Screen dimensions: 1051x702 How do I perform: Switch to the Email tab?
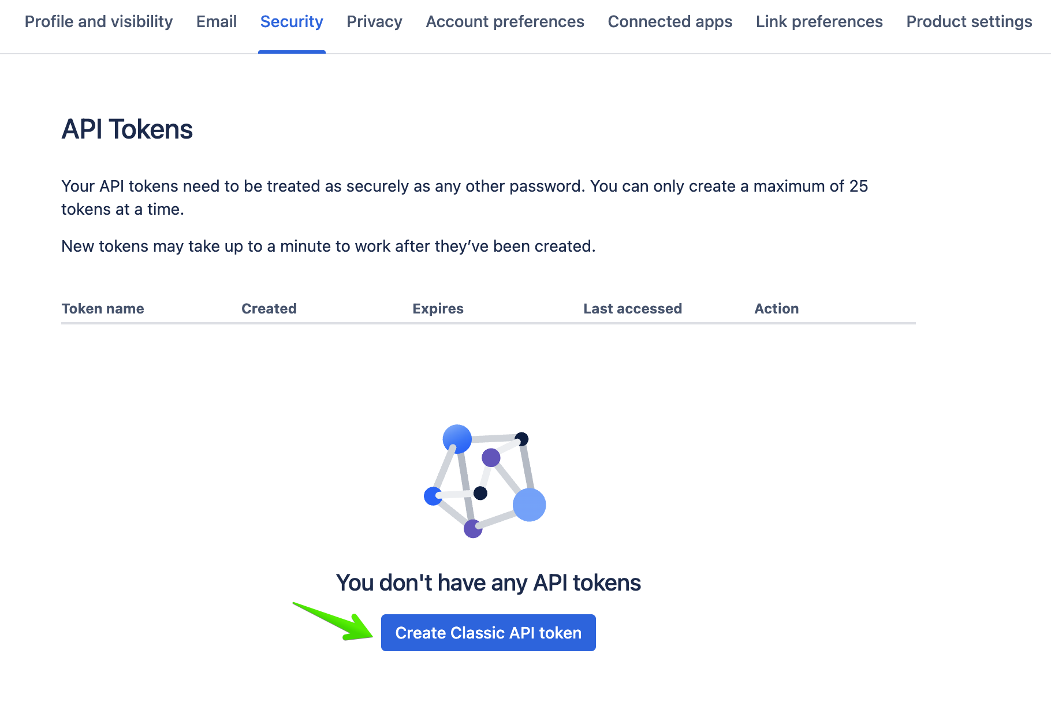tap(217, 22)
